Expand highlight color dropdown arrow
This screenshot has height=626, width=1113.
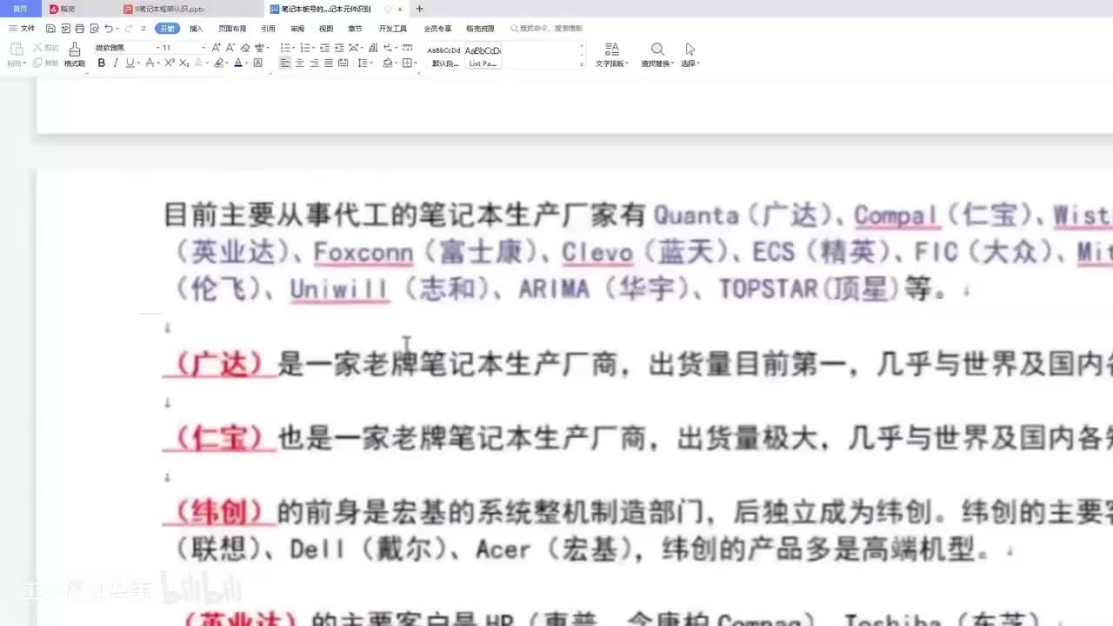[x=226, y=63]
